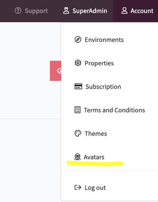The height and width of the screenshot is (202, 158).
Task: Click the Log out arrow icon
Action: click(x=78, y=187)
